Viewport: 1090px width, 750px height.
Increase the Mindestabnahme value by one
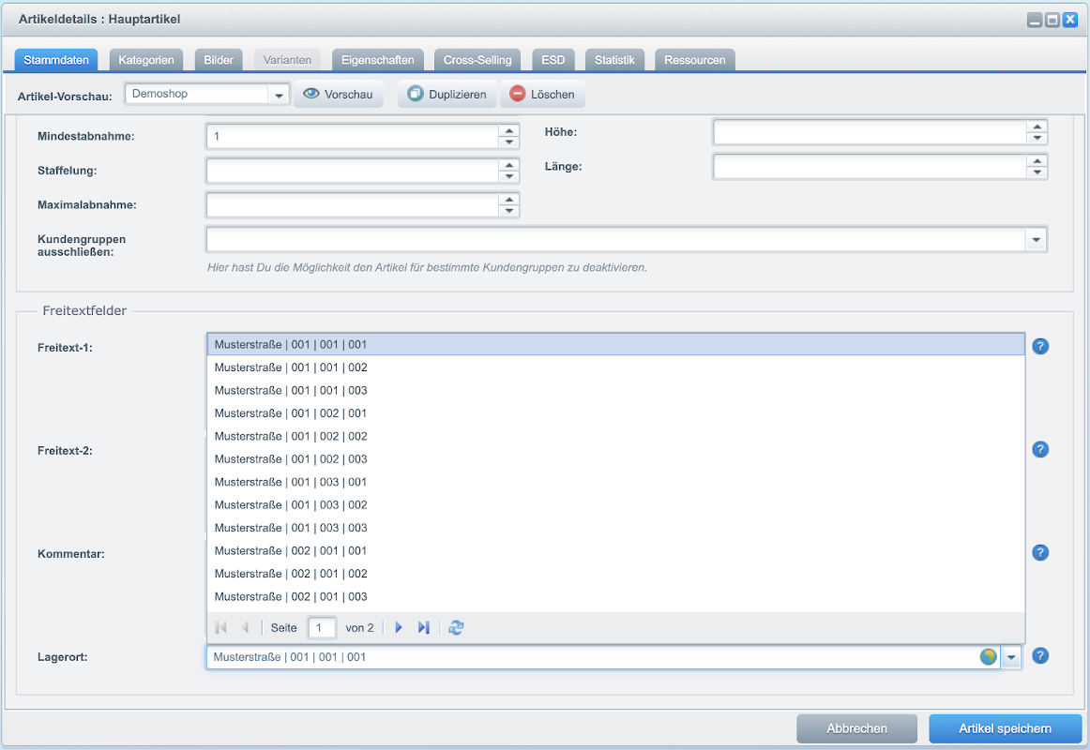coord(508,130)
